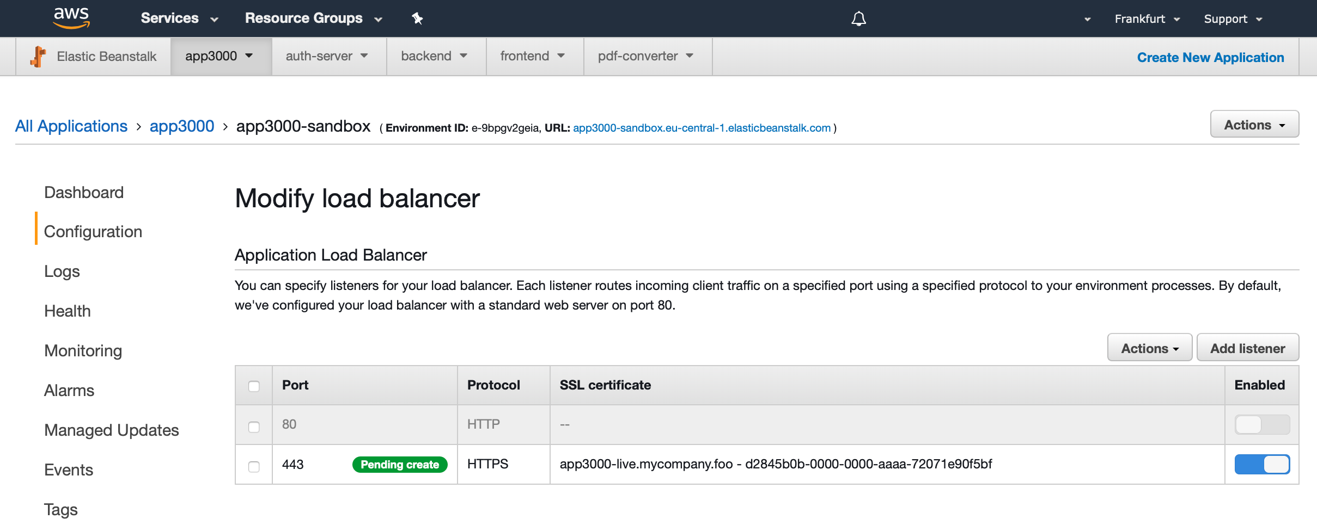Image resolution: width=1317 pixels, height=519 pixels.
Task: Click the AWS logo home icon
Action: point(71,18)
